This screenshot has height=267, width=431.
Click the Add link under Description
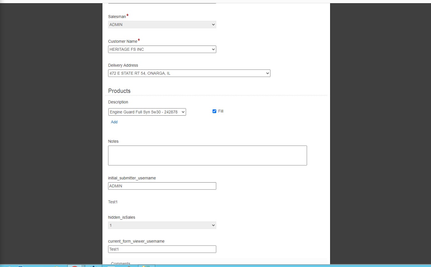pyautogui.click(x=114, y=122)
